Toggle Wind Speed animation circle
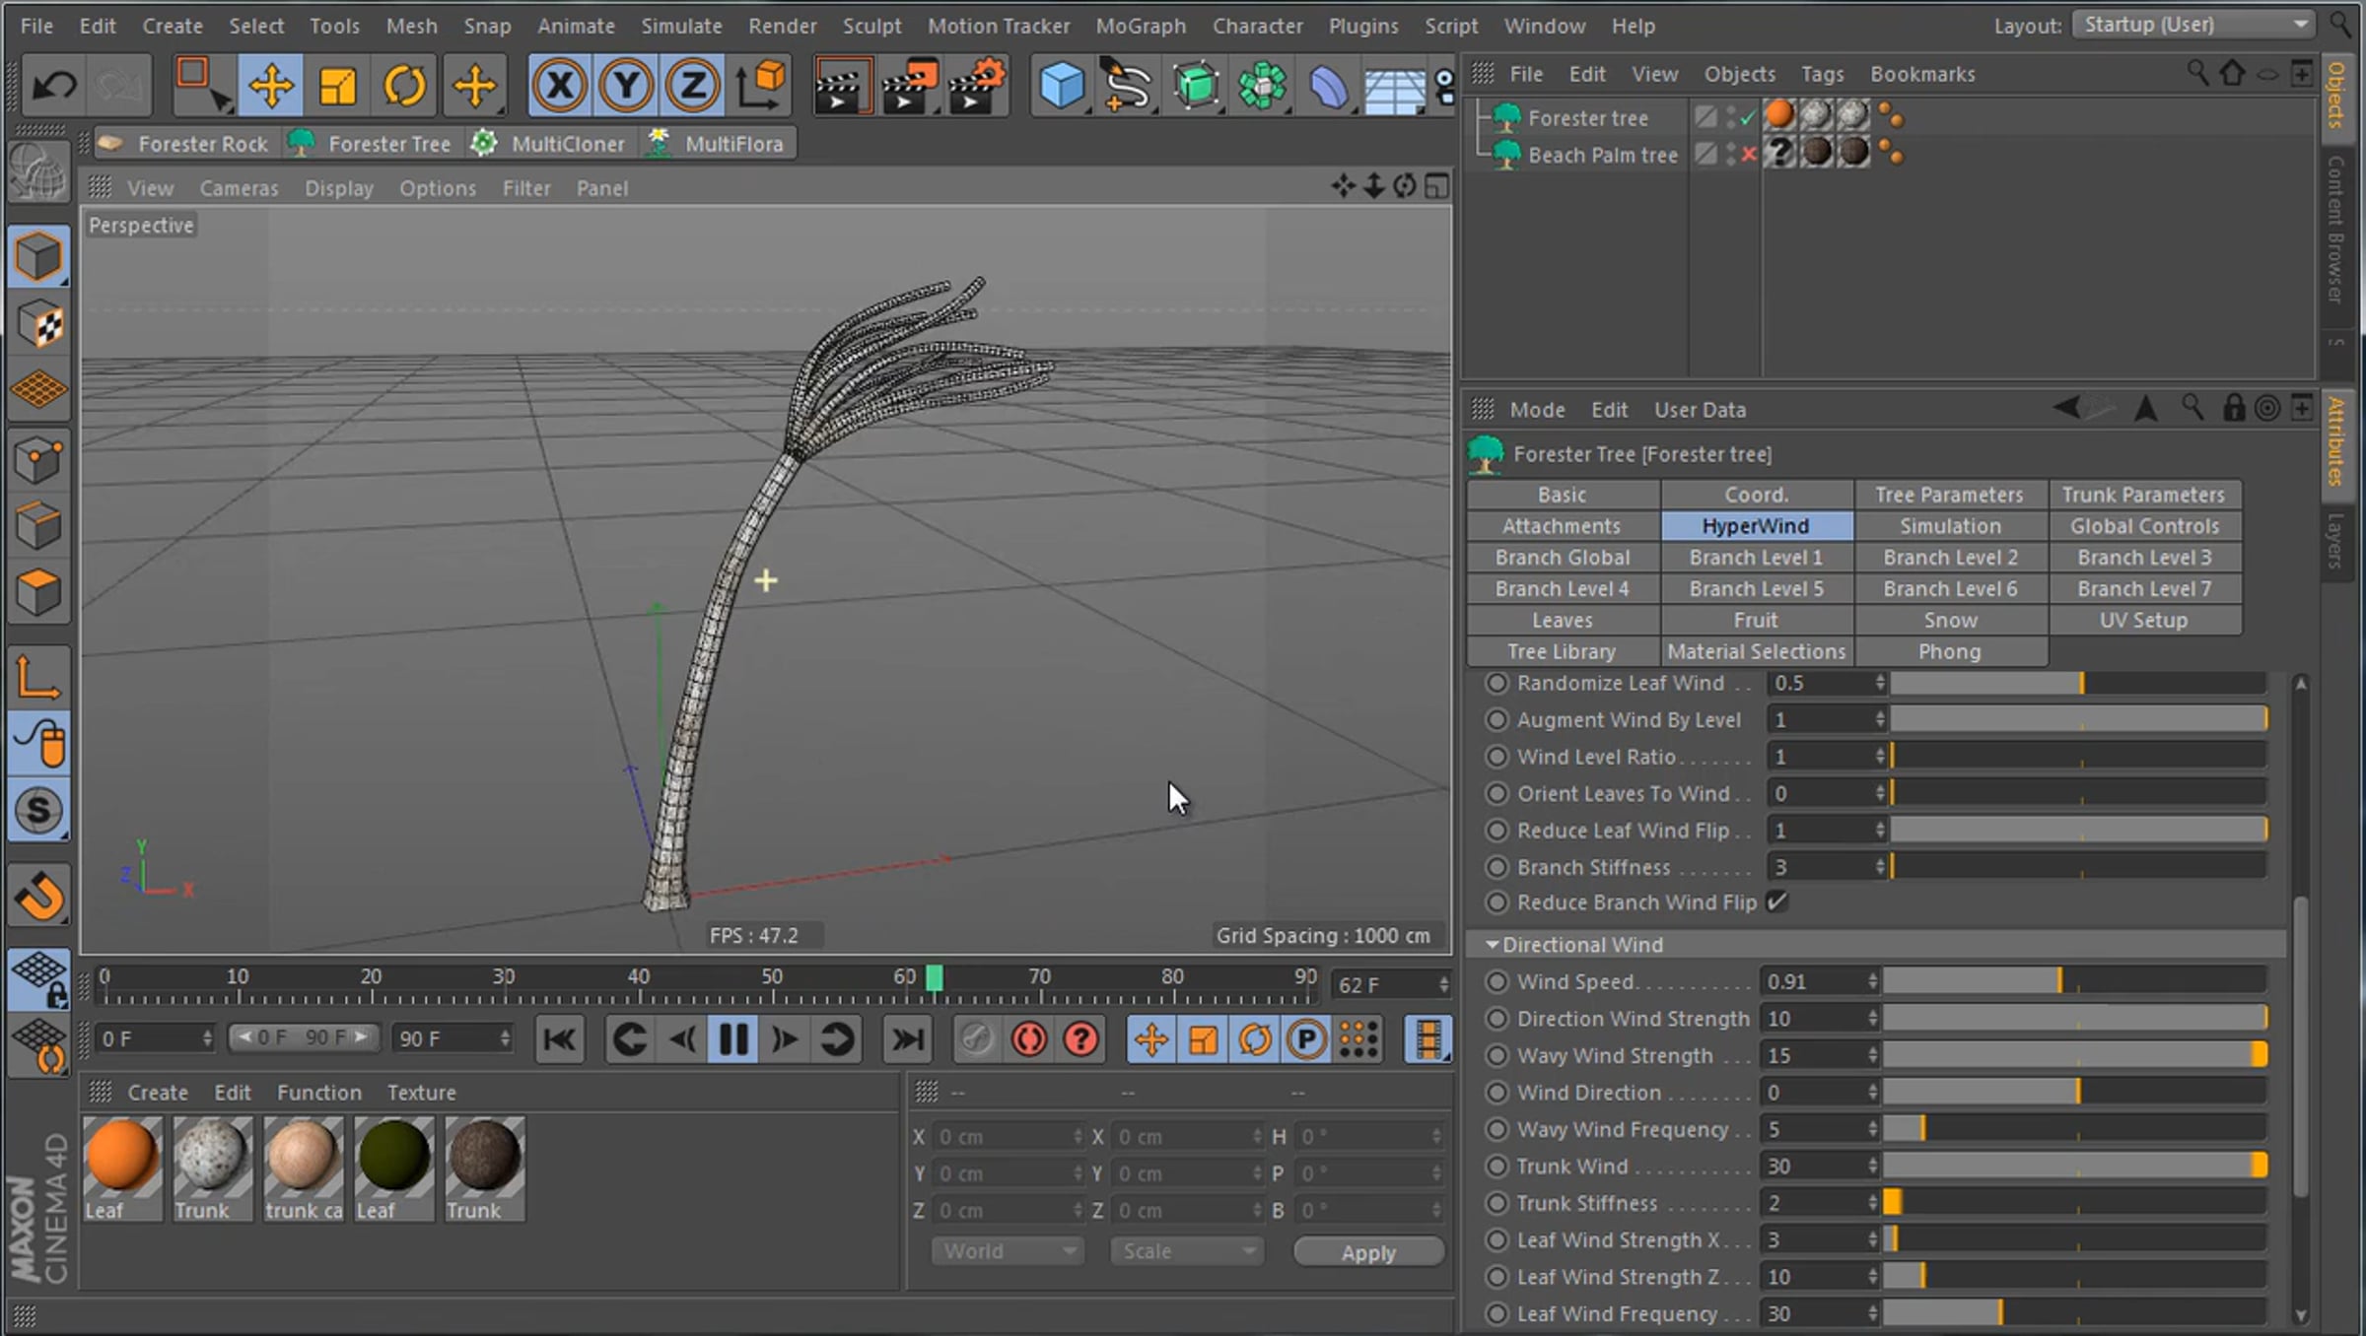The height and width of the screenshot is (1336, 2366). pos(1497,982)
